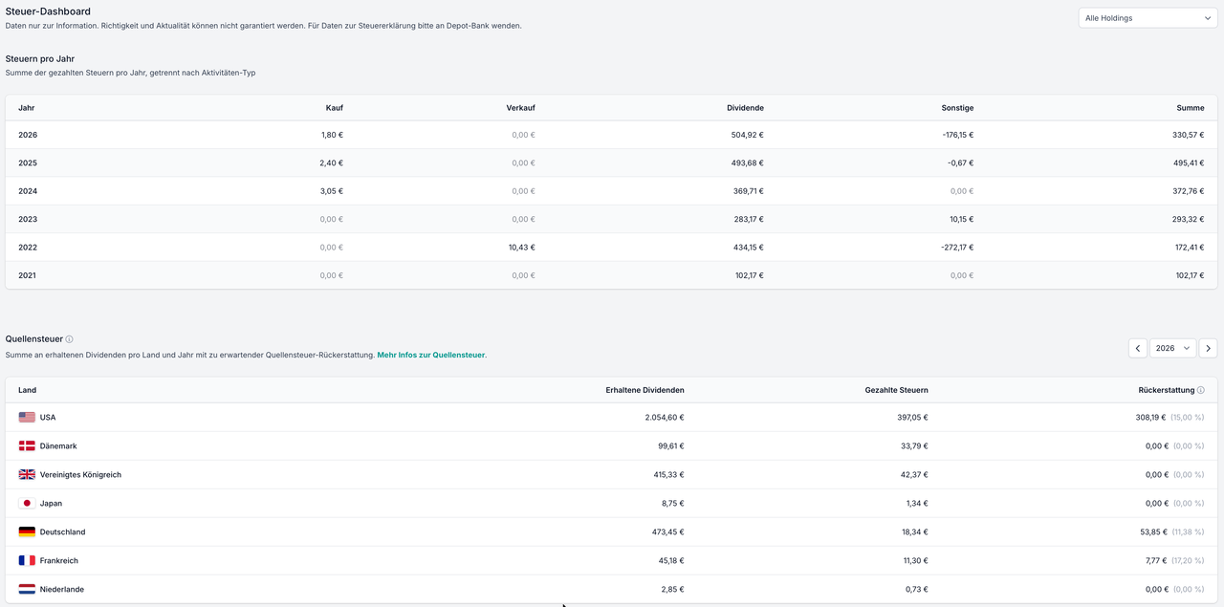Click the 308,19 € USA refund value
This screenshot has width=1224, height=607.
[x=1150, y=418]
